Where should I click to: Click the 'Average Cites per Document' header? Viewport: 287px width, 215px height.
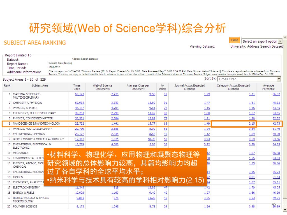[138, 87]
